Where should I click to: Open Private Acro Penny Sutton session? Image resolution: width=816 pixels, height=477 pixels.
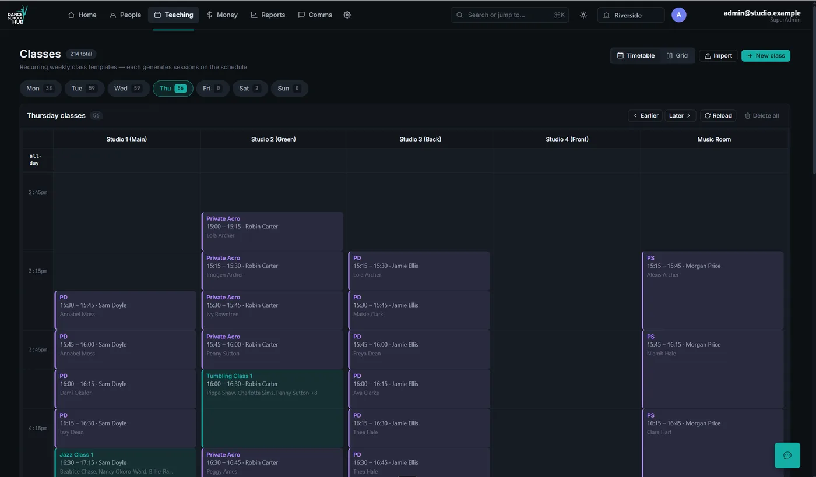point(272,349)
